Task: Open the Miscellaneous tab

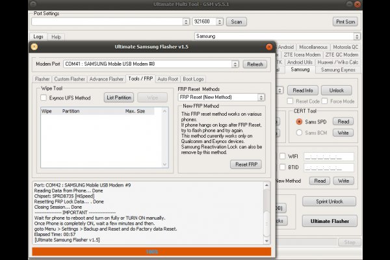Action: pos(313,47)
